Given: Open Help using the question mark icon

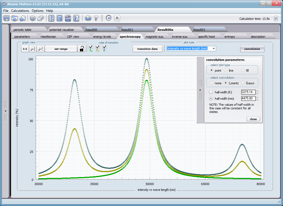Looking at the screenshot, I should coord(96,18).
